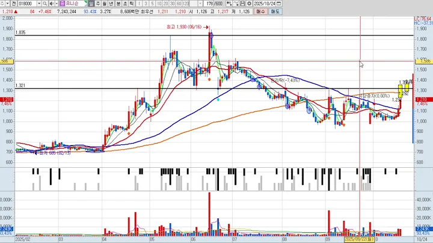Click the 최고 1,930 (06/16) high label
Viewport: 433px width, 243px height.
(184, 27)
